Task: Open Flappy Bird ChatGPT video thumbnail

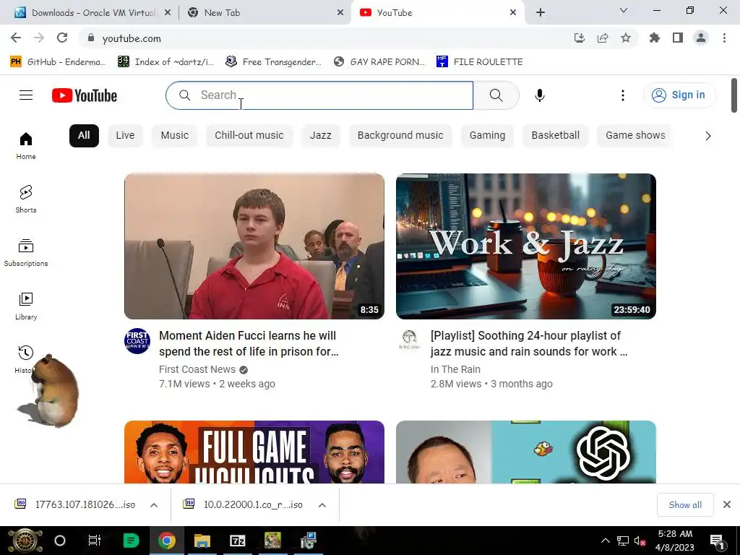Action: click(x=526, y=452)
